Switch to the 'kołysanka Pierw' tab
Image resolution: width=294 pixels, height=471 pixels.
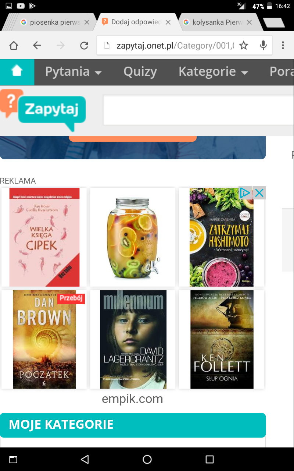pyautogui.click(x=218, y=22)
